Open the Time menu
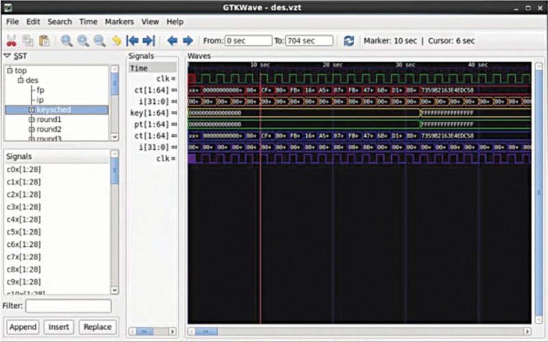Image resolution: width=548 pixels, height=342 pixels. pos(88,22)
